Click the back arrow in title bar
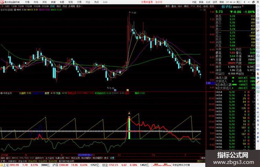Screen dimensions: 260x167 point(245,2)
